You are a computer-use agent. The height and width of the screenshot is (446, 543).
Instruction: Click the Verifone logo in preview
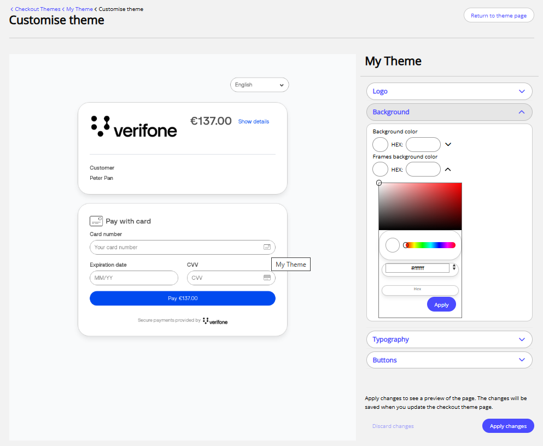(133, 127)
